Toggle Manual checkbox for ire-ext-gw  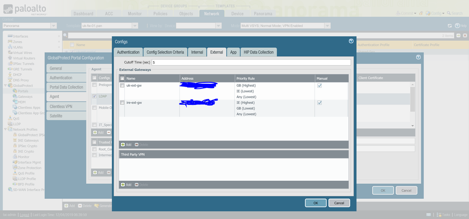(320, 102)
